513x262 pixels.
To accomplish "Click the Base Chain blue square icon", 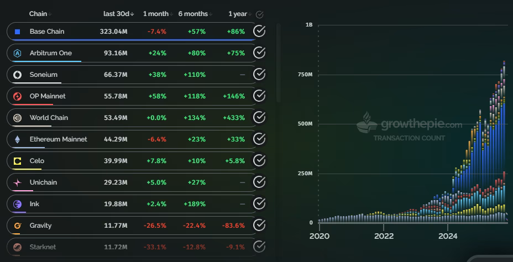I will [x=17, y=32].
